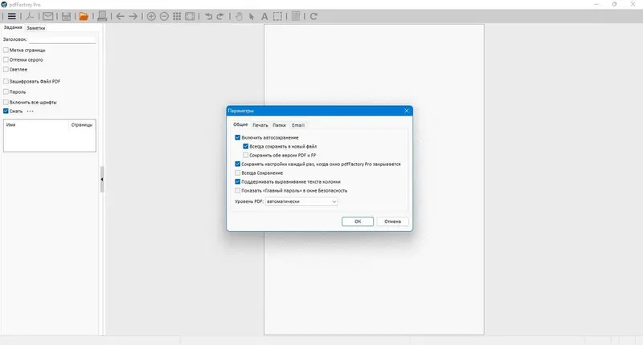
Task: Check Показать «Главный пароль» option
Action: (x=237, y=190)
